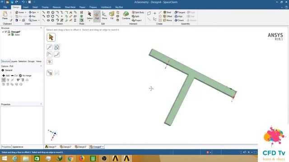Select the Circle sketch tool
The height and width of the screenshot is (162, 289).
coord(53,12)
